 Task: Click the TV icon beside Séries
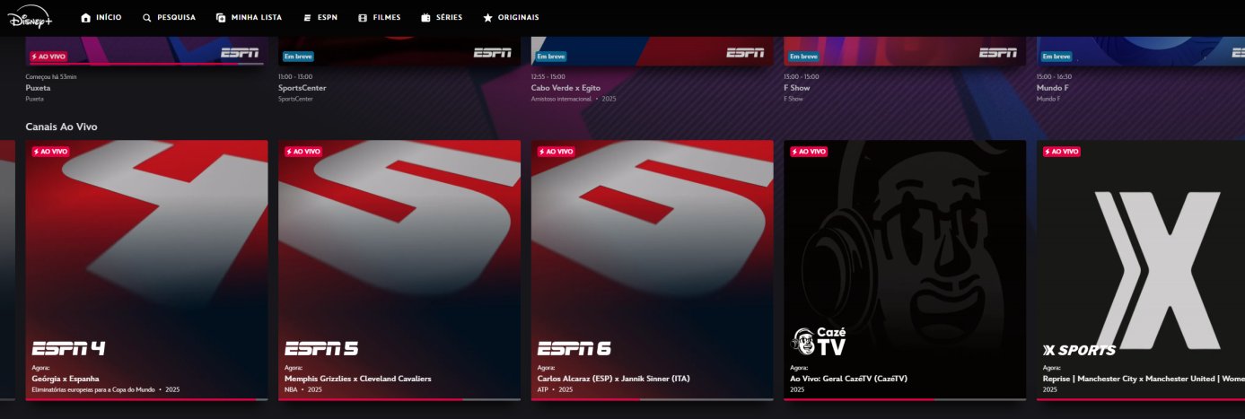click(x=425, y=18)
